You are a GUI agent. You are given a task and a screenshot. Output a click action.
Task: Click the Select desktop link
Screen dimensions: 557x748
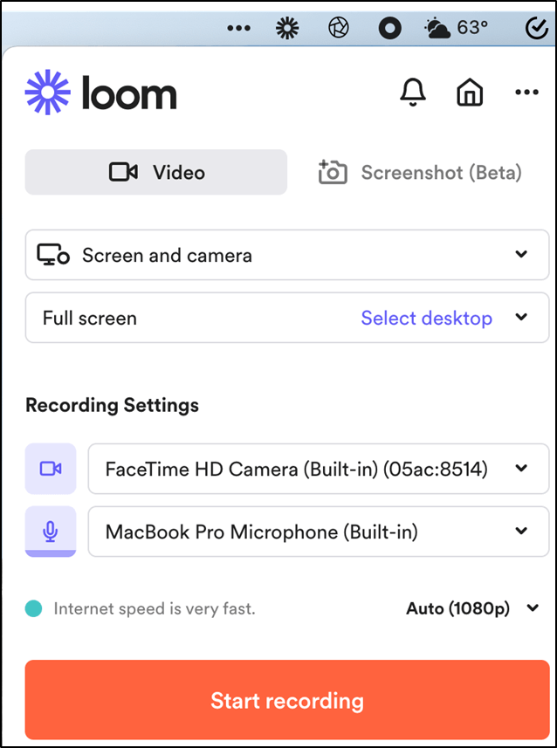point(426,318)
